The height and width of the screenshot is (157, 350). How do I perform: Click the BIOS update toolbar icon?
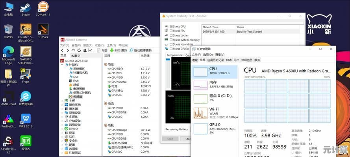112,50
